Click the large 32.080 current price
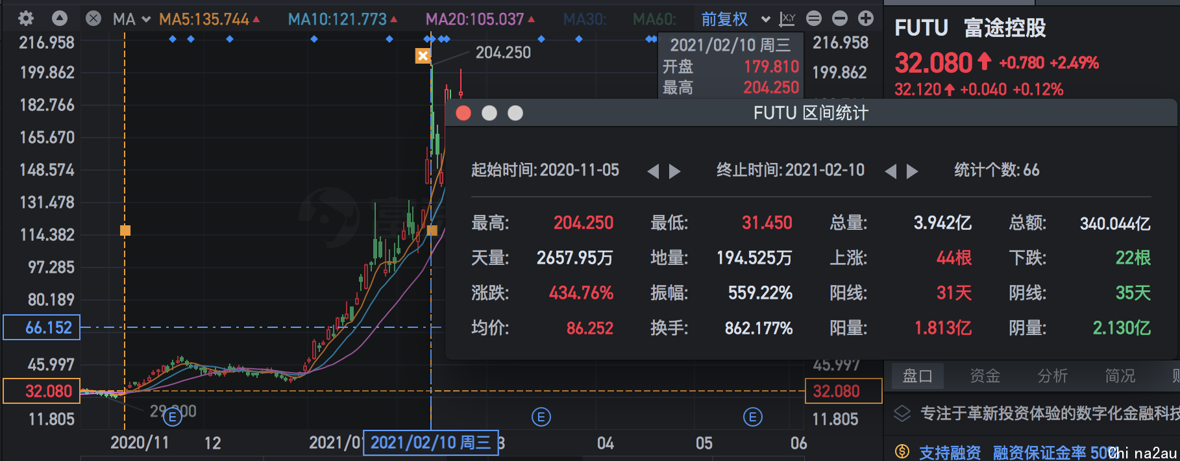This screenshot has height=461, width=1180. point(933,63)
